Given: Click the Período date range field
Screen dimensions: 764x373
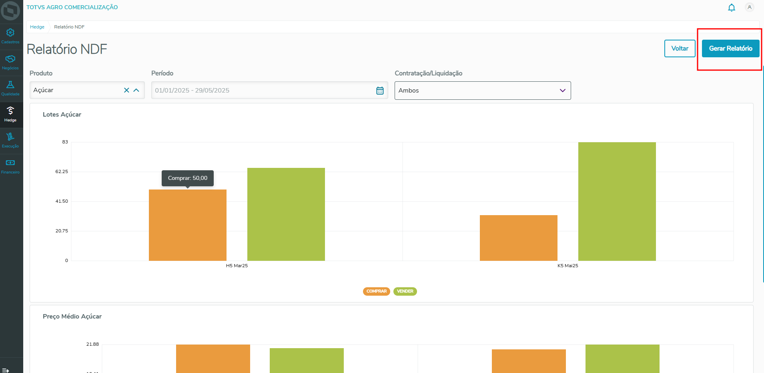Looking at the screenshot, I should point(269,91).
